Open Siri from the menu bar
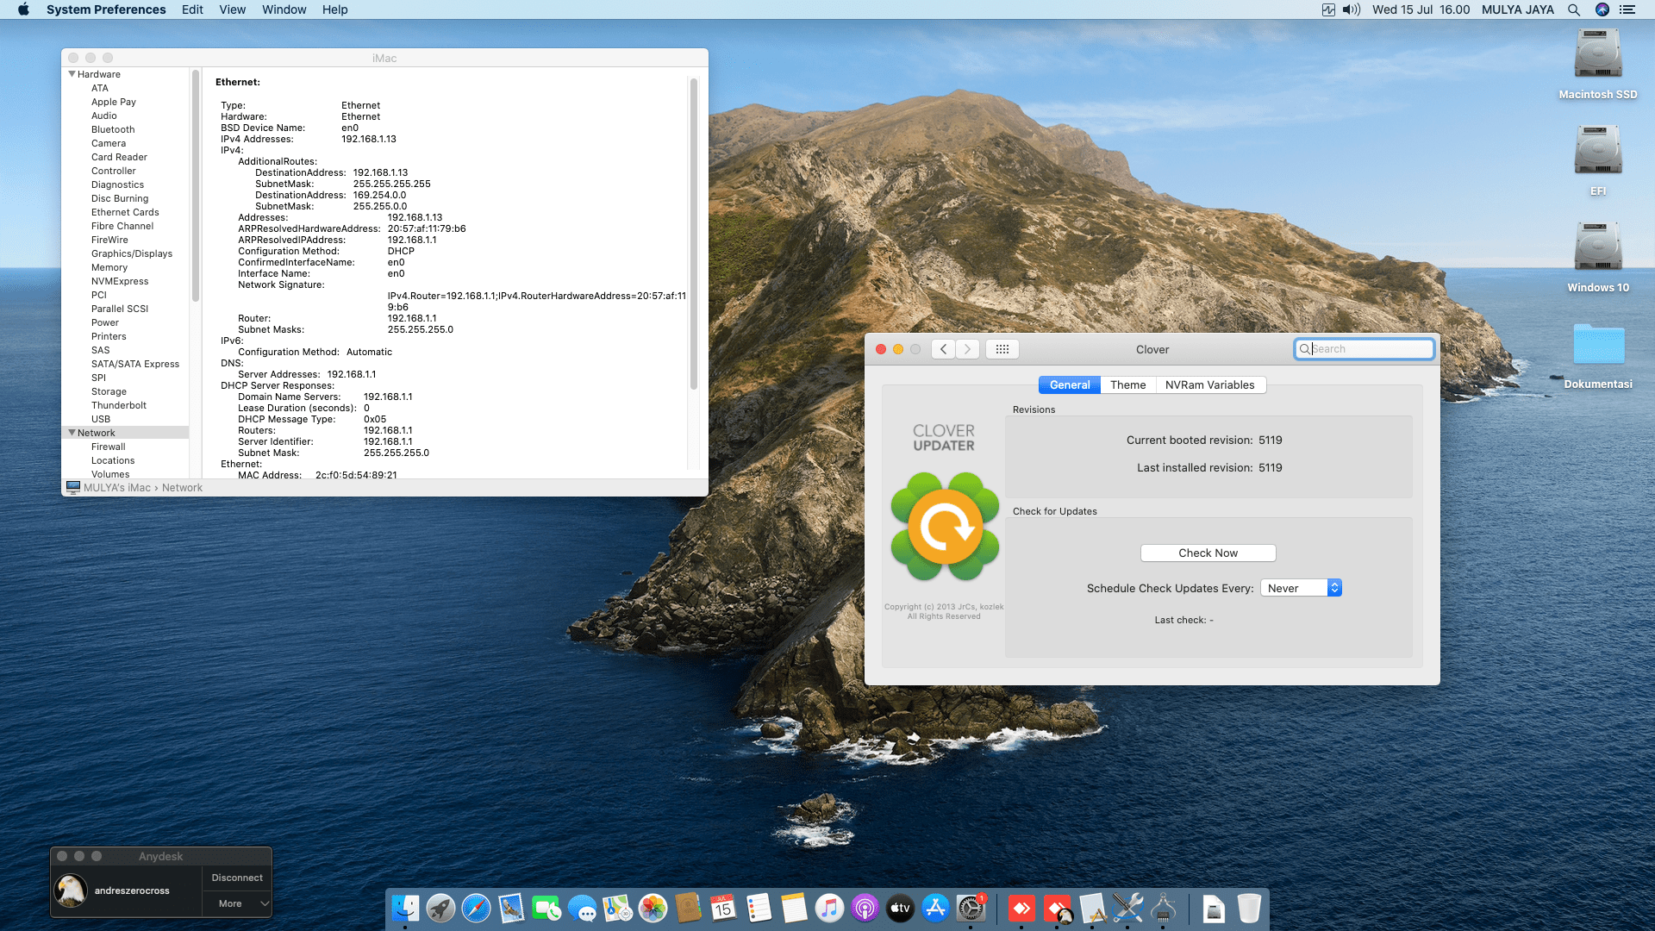The width and height of the screenshot is (1655, 931). (x=1602, y=9)
